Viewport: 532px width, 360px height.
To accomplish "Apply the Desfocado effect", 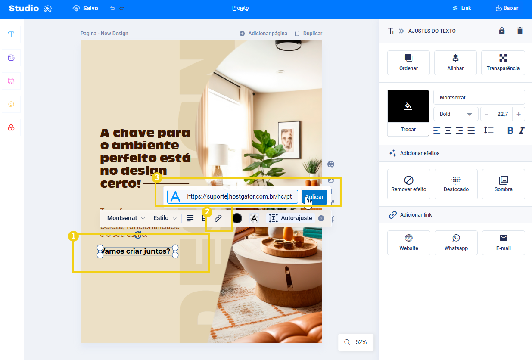I will (456, 184).
